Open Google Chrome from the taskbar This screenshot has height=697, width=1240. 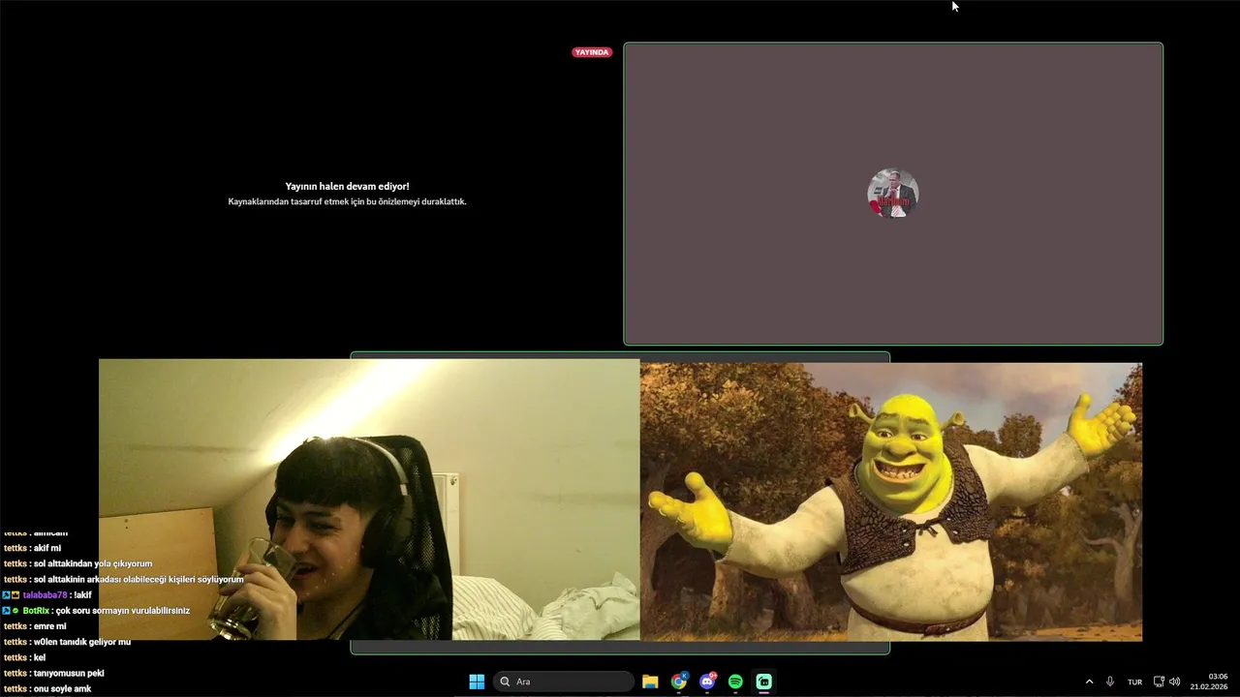679,682
